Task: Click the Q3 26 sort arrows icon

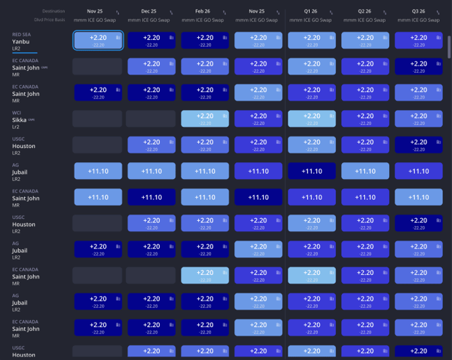Action: (x=439, y=12)
